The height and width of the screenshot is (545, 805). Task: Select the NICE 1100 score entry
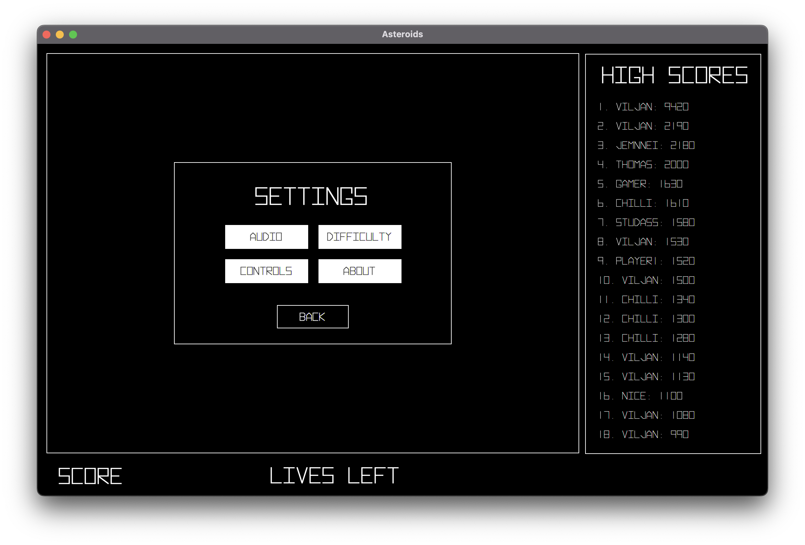pos(641,396)
